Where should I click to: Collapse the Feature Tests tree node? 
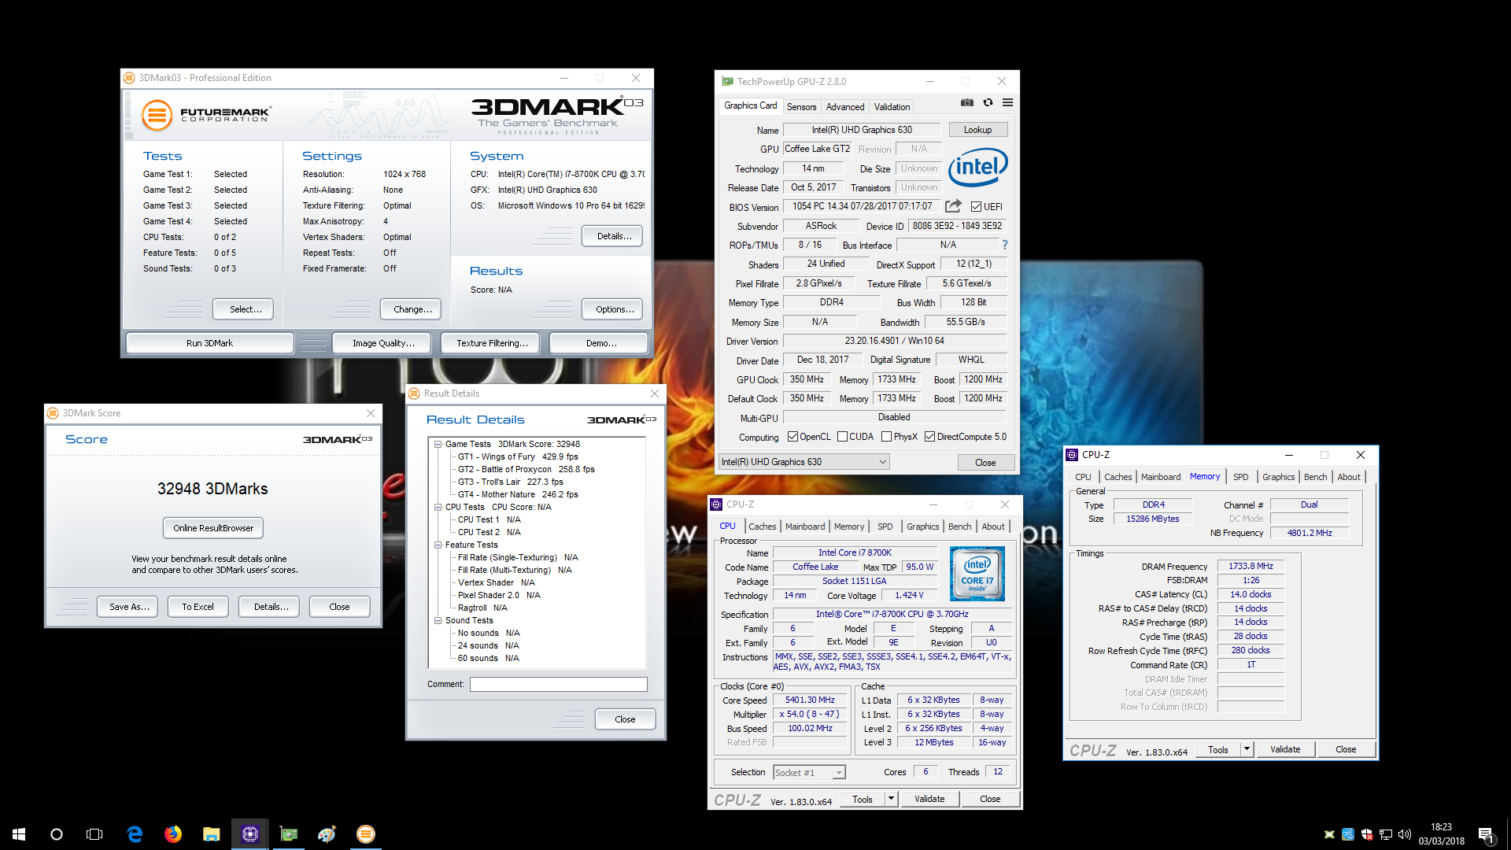[438, 545]
